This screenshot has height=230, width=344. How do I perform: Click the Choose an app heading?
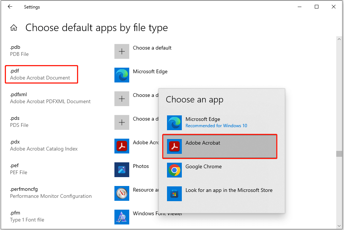coord(194,100)
